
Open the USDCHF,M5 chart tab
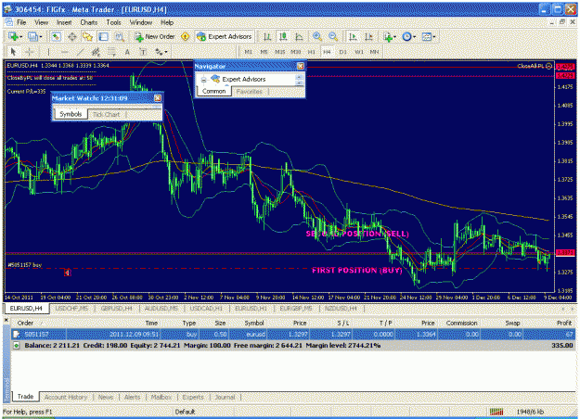(x=71, y=308)
